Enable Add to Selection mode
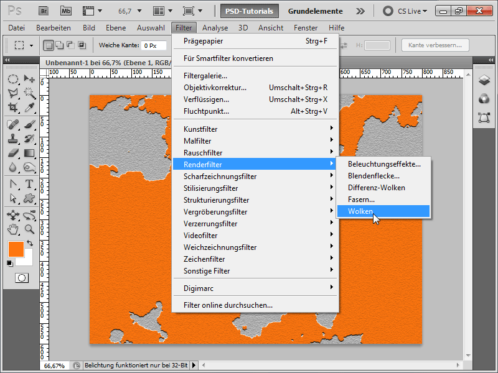 click(59, 45)
